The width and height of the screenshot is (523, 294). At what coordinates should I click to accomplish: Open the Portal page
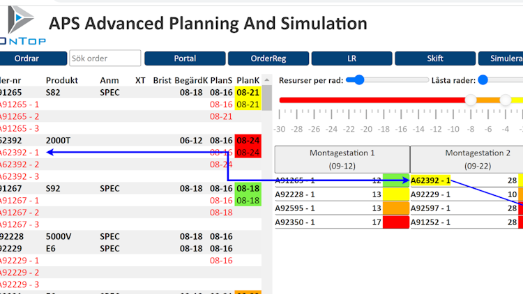[185, 59]
